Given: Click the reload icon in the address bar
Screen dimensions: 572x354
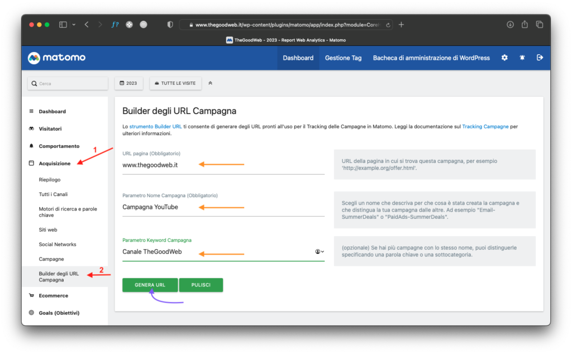Looking at the screenshot, I should coord(388,25).
